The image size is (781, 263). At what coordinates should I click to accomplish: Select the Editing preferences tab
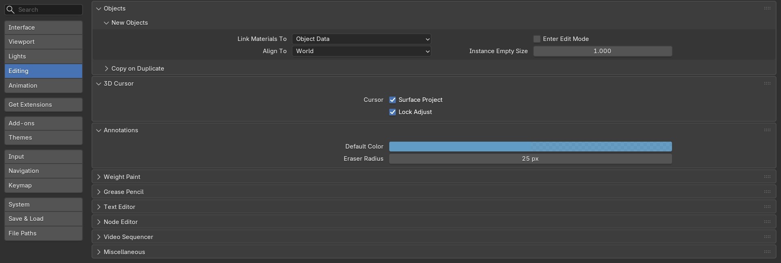44,71
